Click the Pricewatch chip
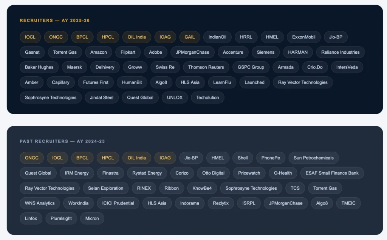The image size is (387, 240). pos(249,173)
